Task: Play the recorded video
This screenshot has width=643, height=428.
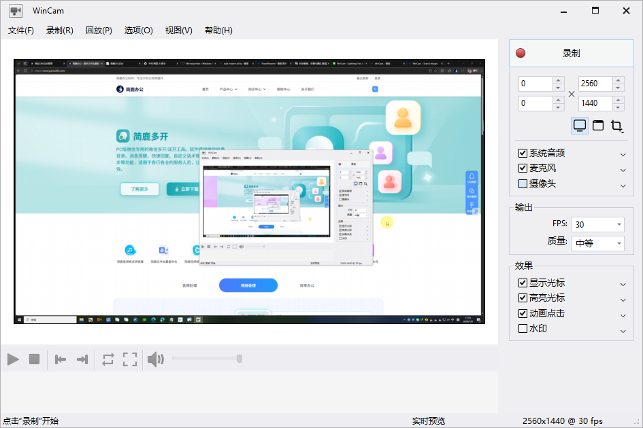Action: [13, 359]
